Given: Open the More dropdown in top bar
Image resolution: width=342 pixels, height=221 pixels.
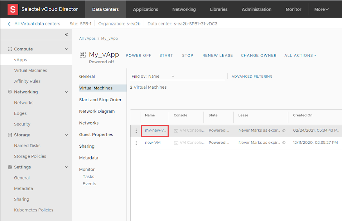Looking at the screenshot, I should point(321,9).
